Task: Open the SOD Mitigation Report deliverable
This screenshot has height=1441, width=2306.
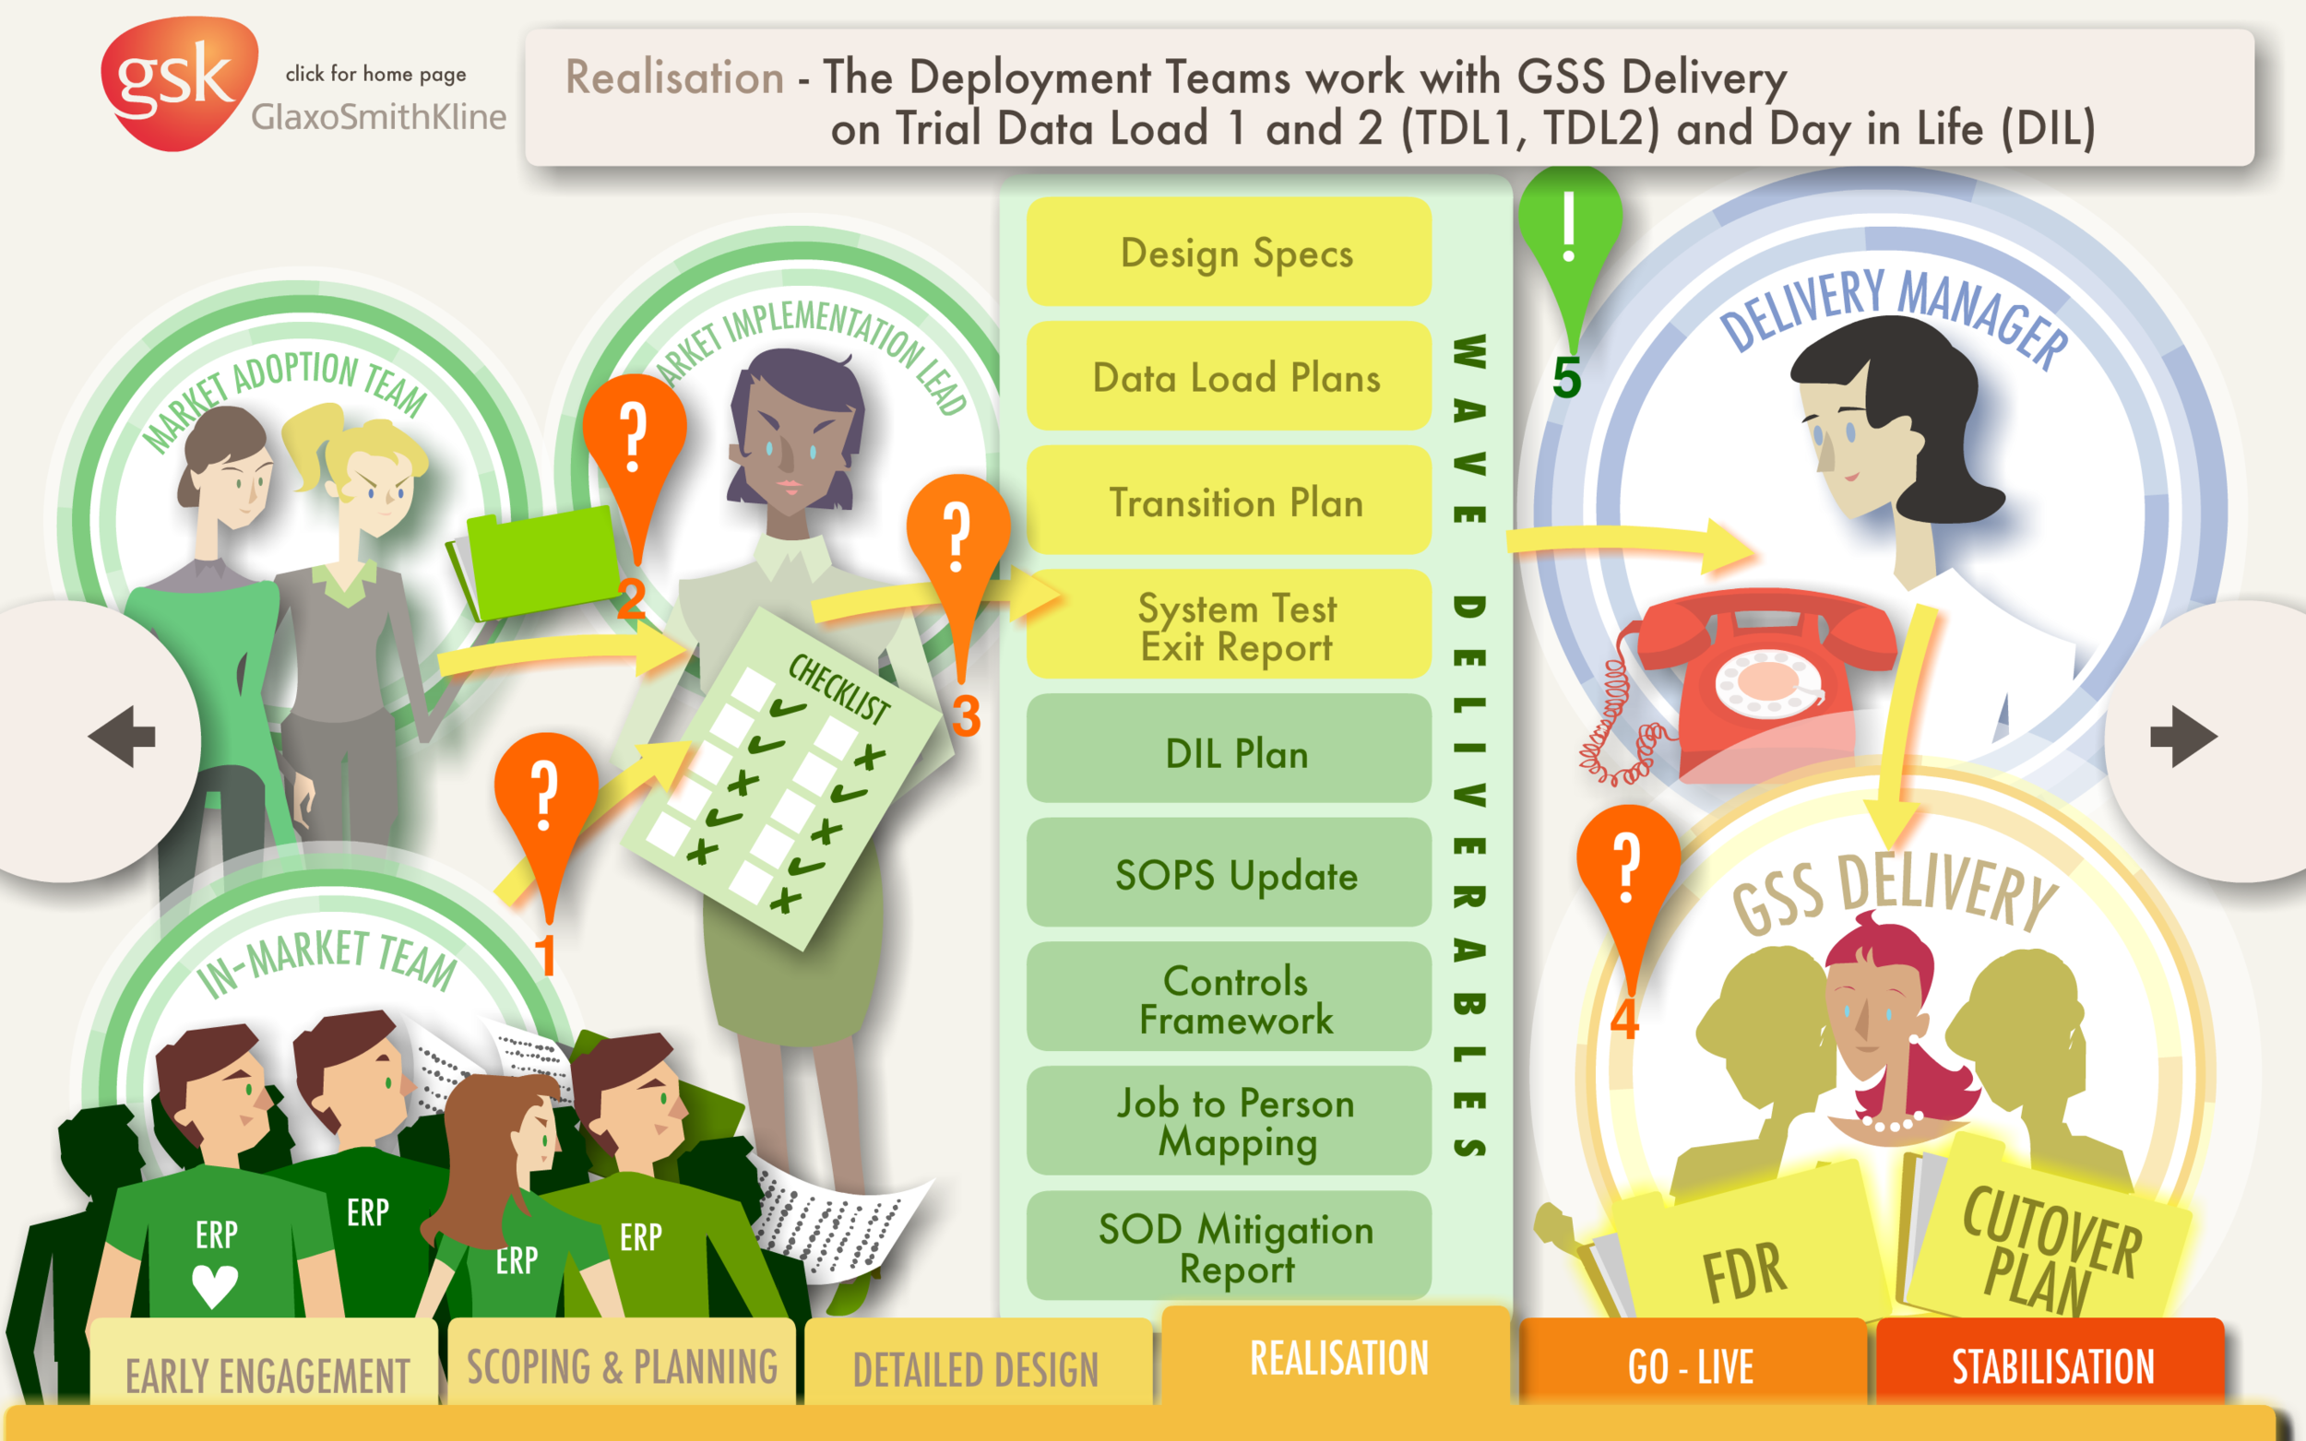Action: [x=1230, y=1246]
